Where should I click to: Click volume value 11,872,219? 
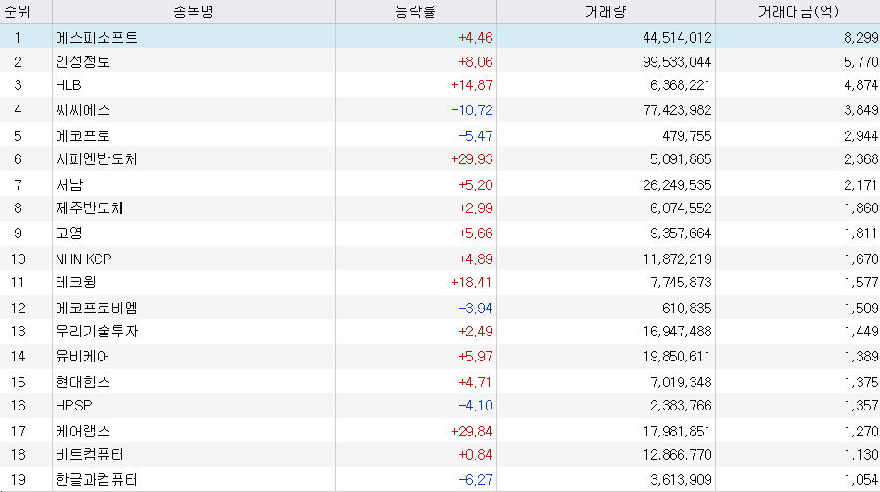coord(677,259)
